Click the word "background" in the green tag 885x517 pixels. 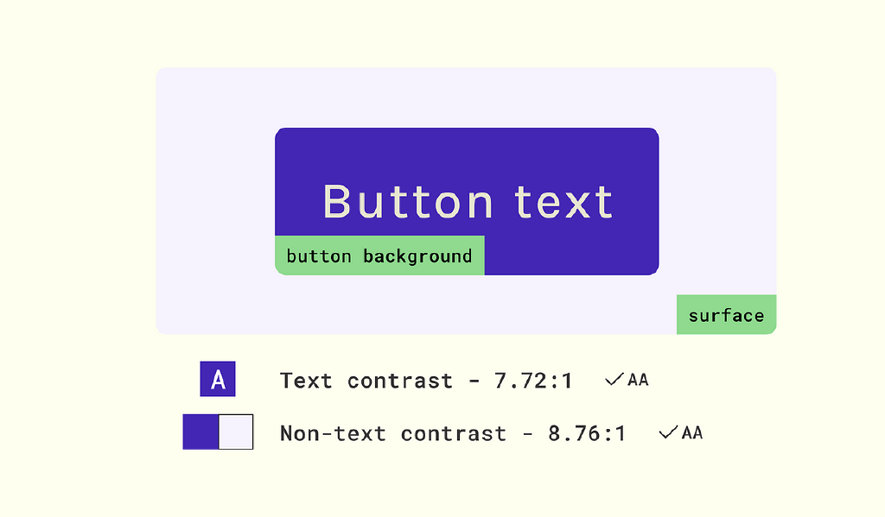(x=417, y=256)
